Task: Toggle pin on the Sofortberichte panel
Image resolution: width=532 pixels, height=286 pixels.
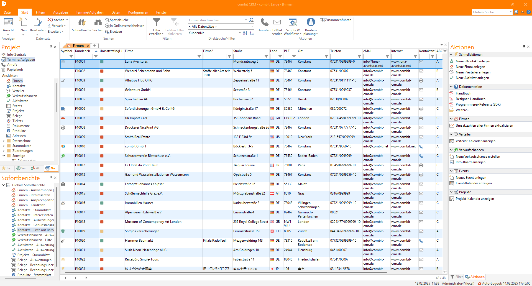Action: [x=51, y=177]
